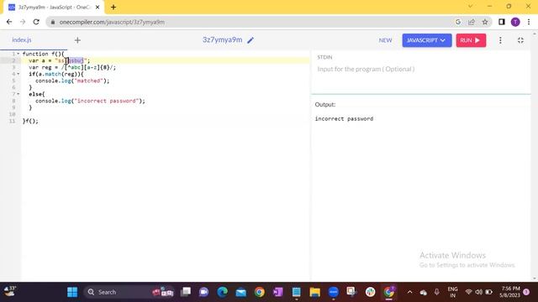Open Chrome three-dot menu
The width and height of the screenshot is (538, 302).
529,22
